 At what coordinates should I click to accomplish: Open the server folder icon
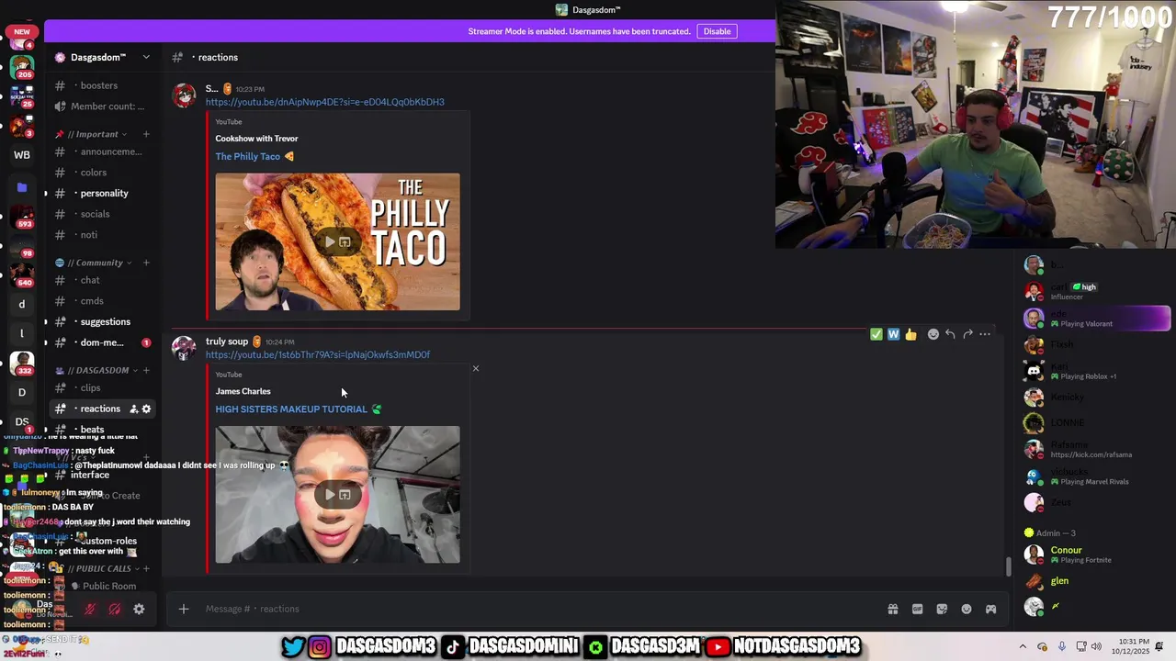click(x=22, y=187)
